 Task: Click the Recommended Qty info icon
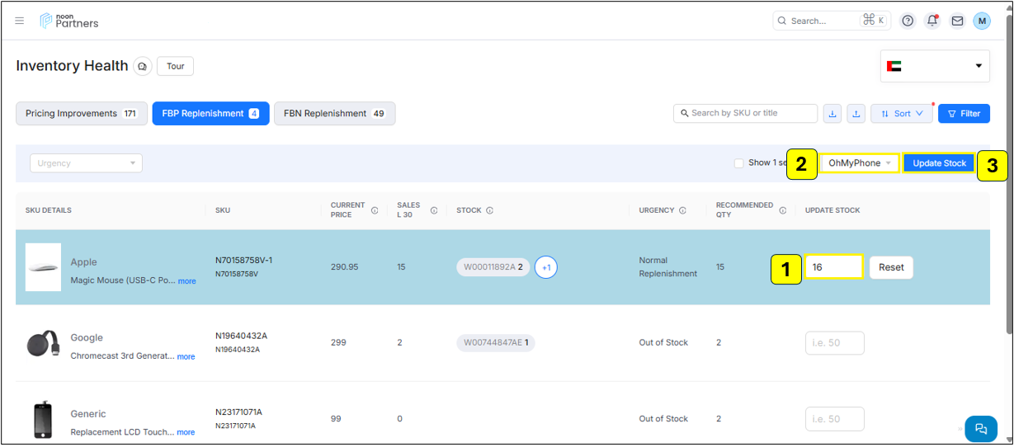(x=782, y=210)
